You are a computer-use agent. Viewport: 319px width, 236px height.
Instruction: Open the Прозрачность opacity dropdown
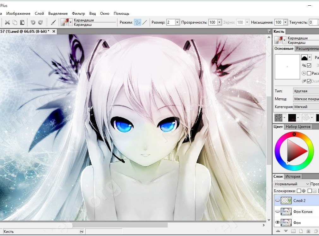[x=219, y=22]
